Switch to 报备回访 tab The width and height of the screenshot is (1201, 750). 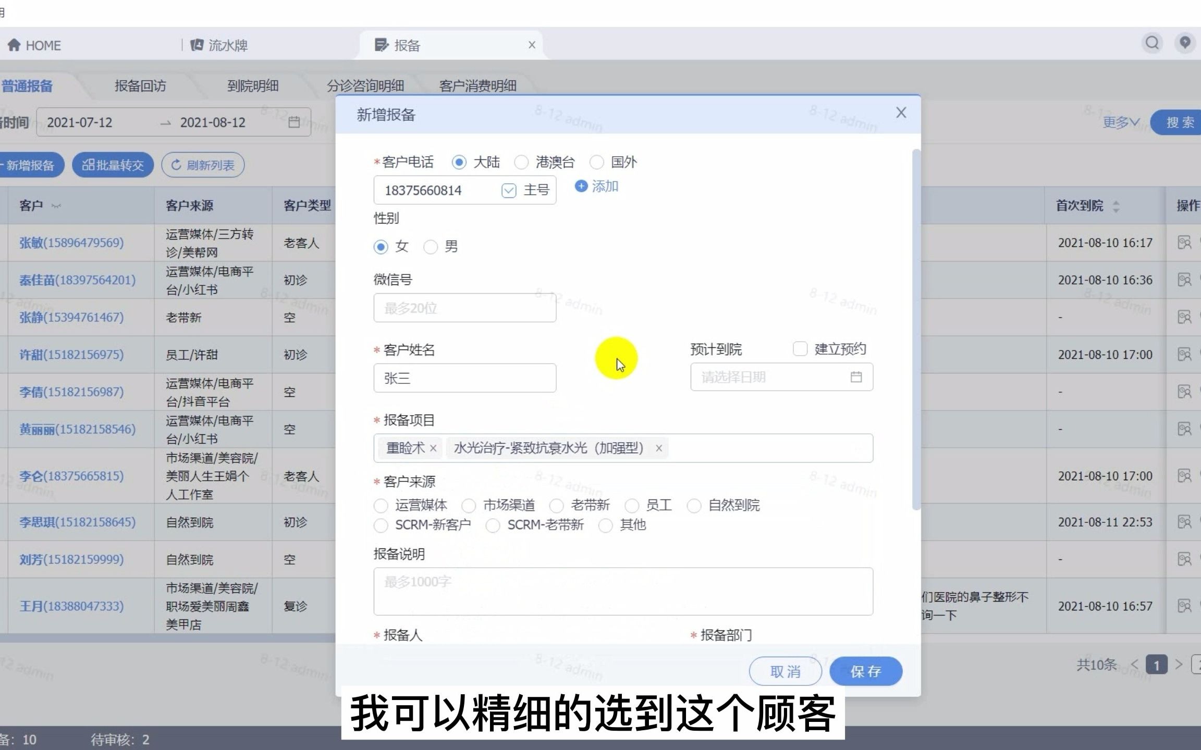pyautogui.click(x=140, y=86)
